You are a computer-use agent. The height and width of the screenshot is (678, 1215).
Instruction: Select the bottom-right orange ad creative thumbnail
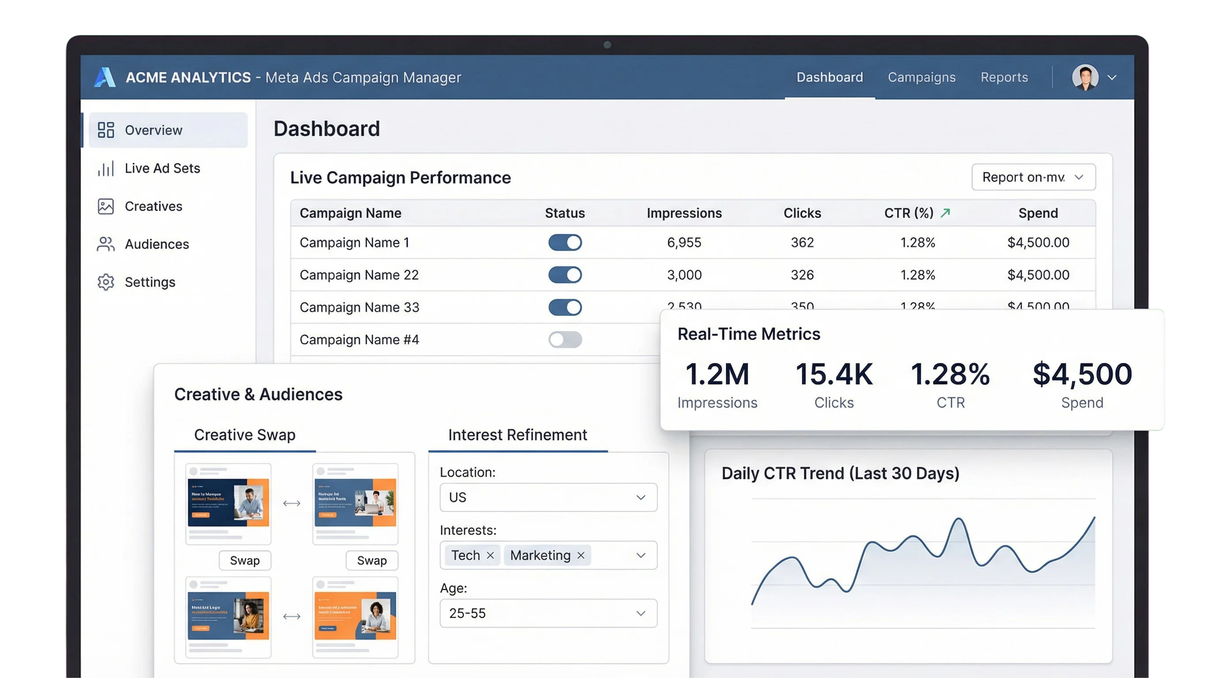[x=355, y=616]
